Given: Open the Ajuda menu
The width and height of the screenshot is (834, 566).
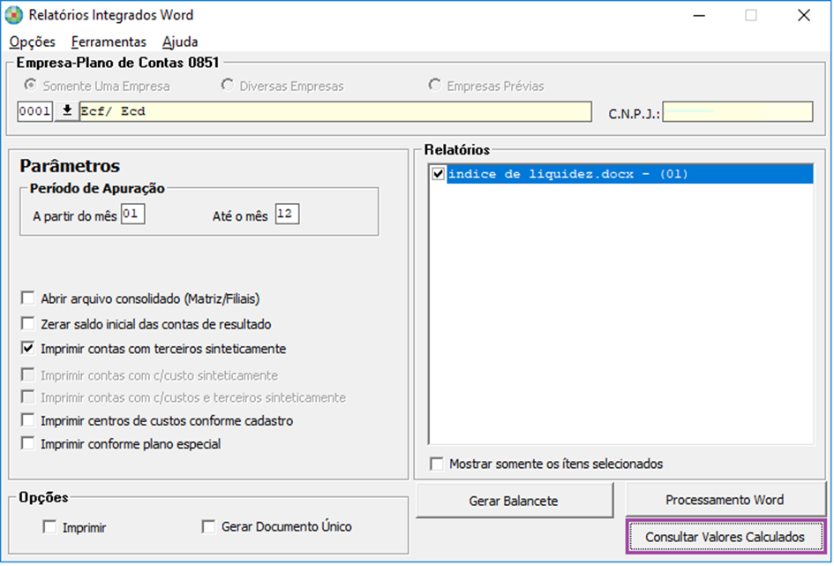Looking at the screenshot, I should click(x=180, y=42).
